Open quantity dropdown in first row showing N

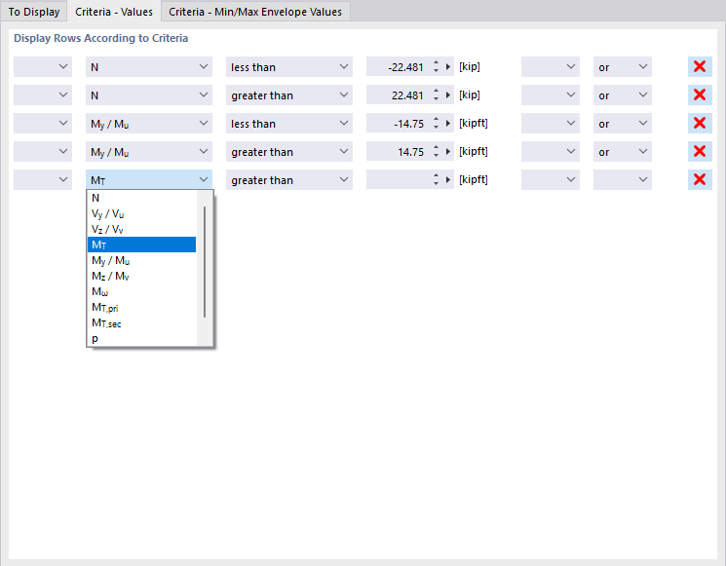pos(149,66)
